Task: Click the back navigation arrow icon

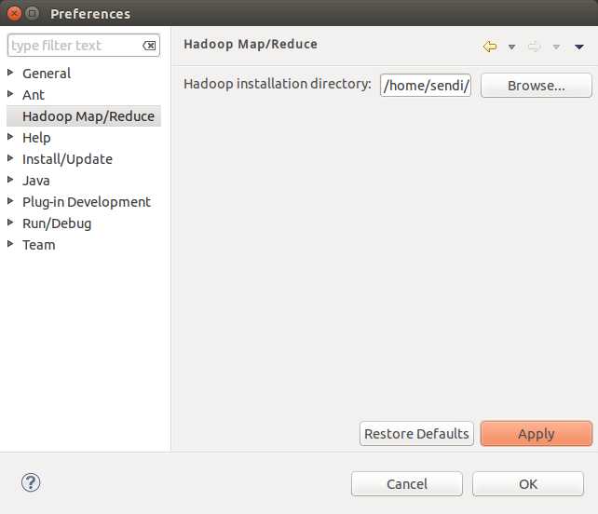Action: coord(490,47)
